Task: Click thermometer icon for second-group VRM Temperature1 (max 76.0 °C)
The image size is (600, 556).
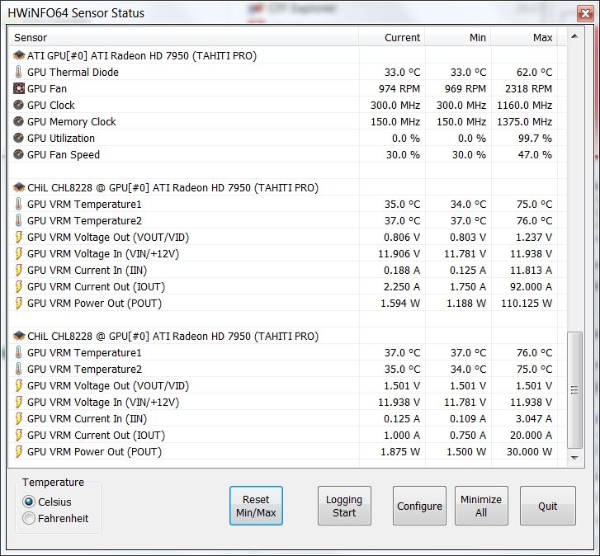Action: point(18,352)
